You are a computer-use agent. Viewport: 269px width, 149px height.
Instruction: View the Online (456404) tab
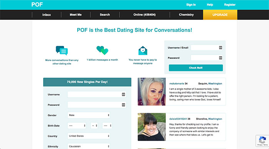coord(144,15)
